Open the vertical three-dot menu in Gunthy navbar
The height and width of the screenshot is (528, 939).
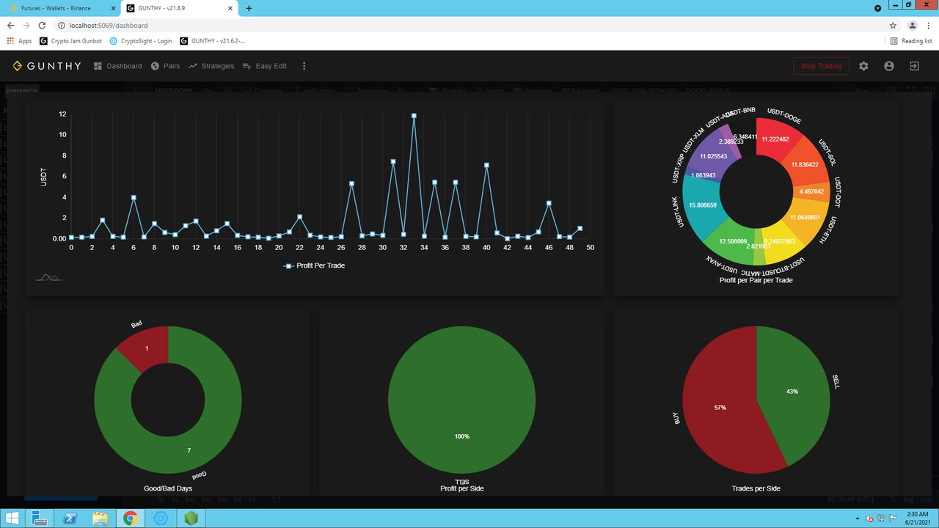click(x=304, y=66)
